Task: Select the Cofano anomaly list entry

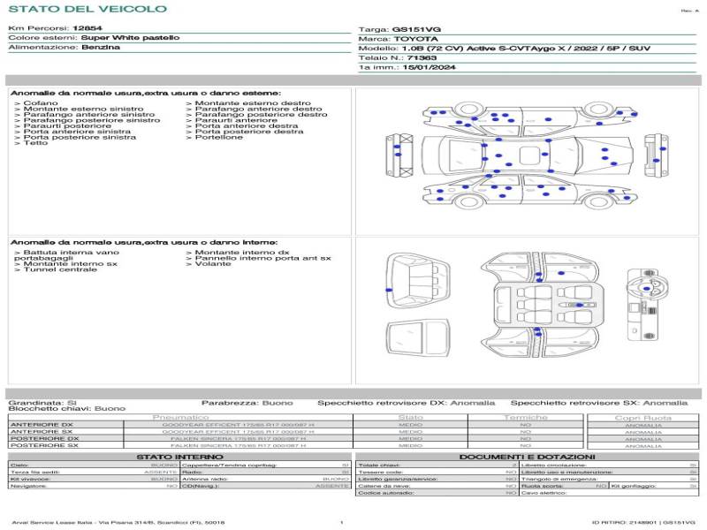Action: pyautogui.click(x=41, y=103)
